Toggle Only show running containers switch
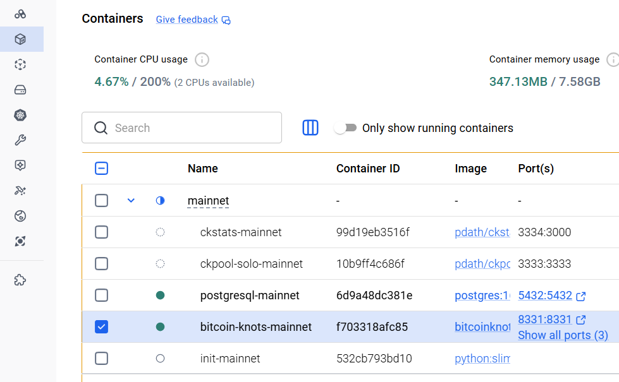This screenshot has height=382, width=619. (x=346, y=128)
